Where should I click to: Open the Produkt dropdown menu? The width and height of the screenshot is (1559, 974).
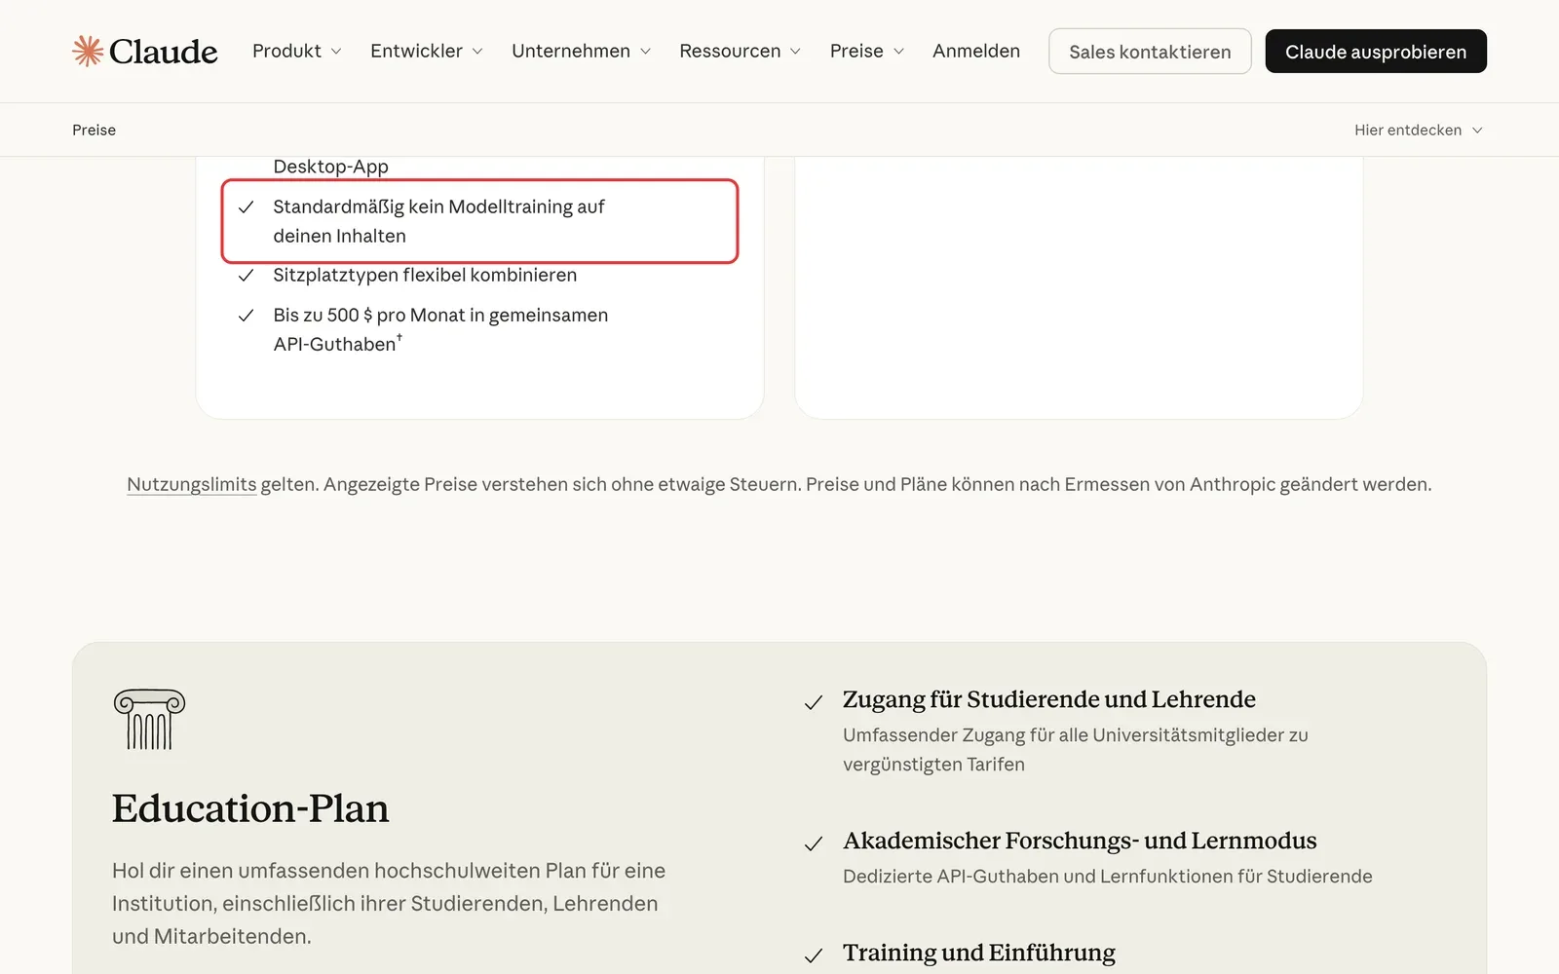tap(297, 51)
